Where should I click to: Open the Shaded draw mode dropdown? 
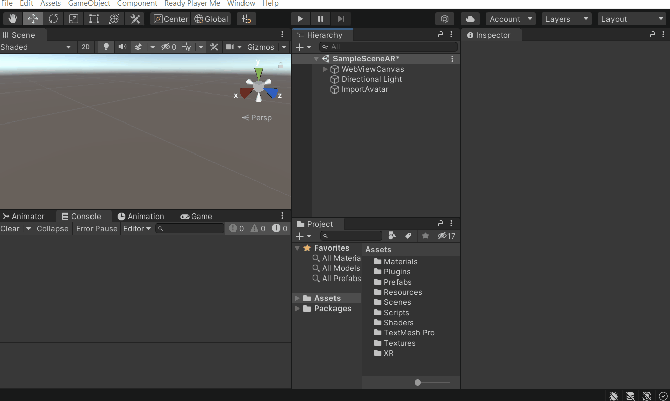[36, 47]
